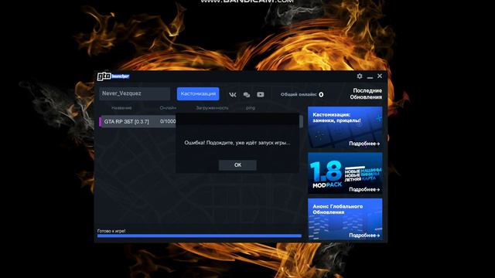Open the launcher settings gear
This screenshot has height=278, width=495.
pyautogui.click(x=360, y=76)
